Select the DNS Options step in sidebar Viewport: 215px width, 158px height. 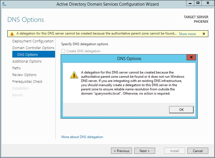click(27, 54)
